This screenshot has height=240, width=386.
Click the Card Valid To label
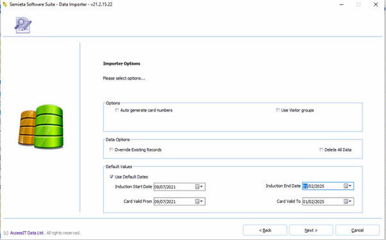(x=289, y=201)
